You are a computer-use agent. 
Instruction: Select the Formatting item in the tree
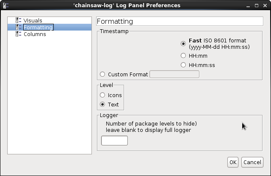pyautogui.click(x=38, y=27)
